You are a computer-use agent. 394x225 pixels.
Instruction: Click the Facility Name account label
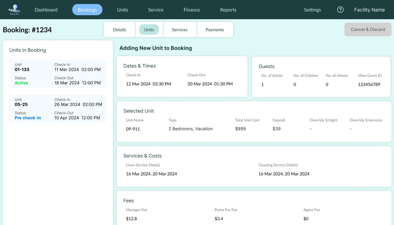tap(369, 10)
